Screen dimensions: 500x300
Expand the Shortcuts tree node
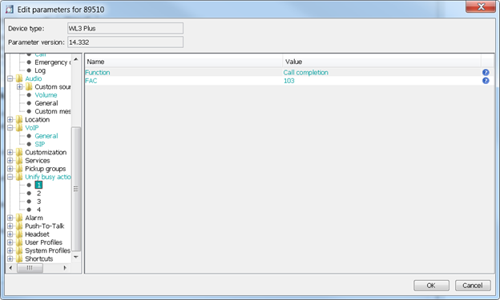coord(10,259)
